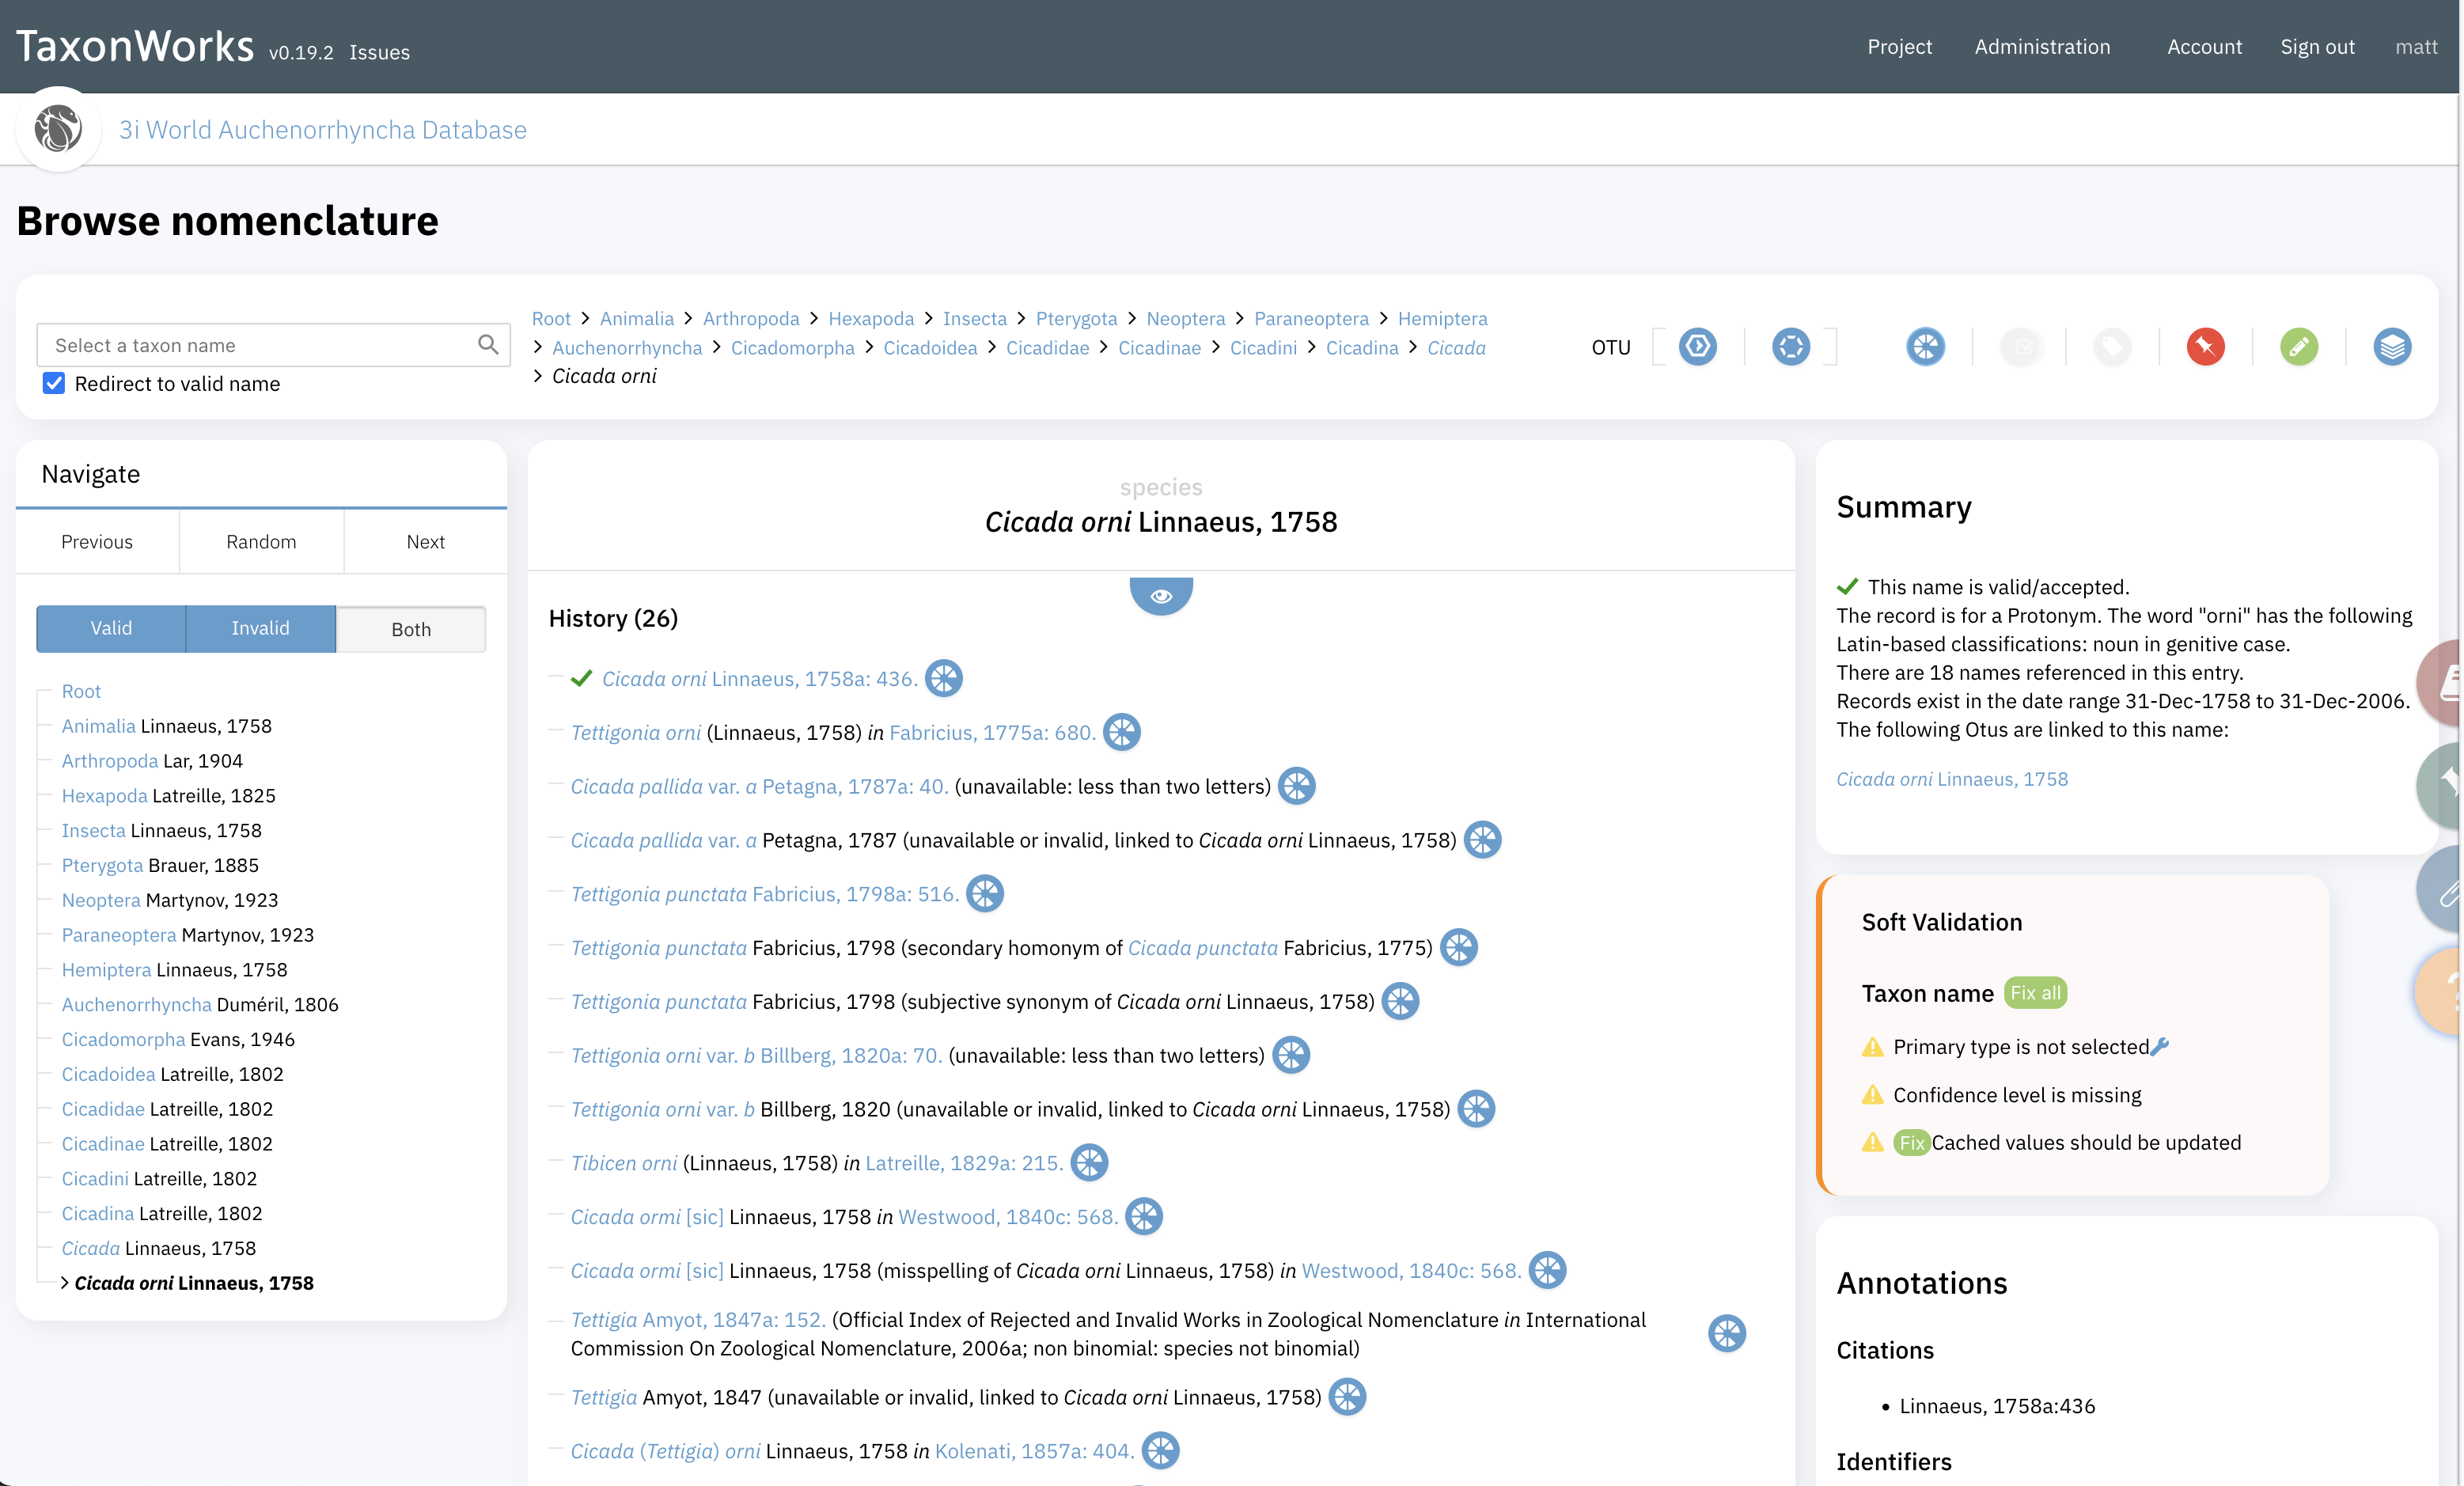Toggle the eye visibility button above History

pos(1161,596)
